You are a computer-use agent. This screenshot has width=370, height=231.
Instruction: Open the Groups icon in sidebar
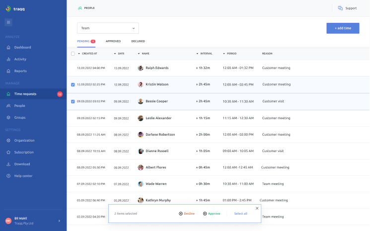click(8, 118)
